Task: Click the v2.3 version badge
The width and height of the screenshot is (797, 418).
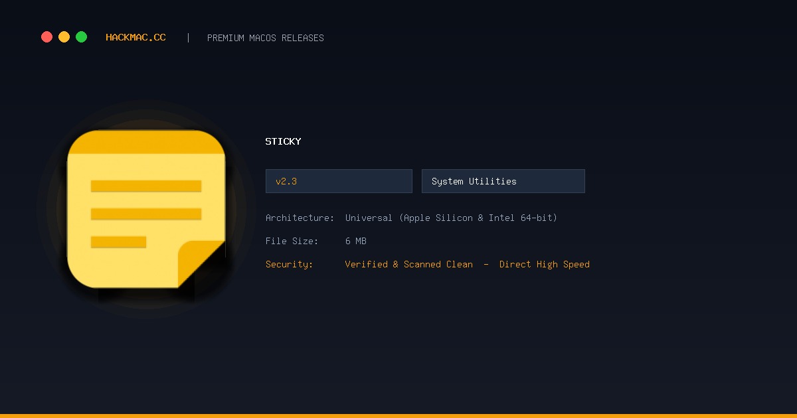Action: coord(339,181)
